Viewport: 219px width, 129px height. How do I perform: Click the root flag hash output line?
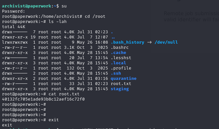[43, 99]
